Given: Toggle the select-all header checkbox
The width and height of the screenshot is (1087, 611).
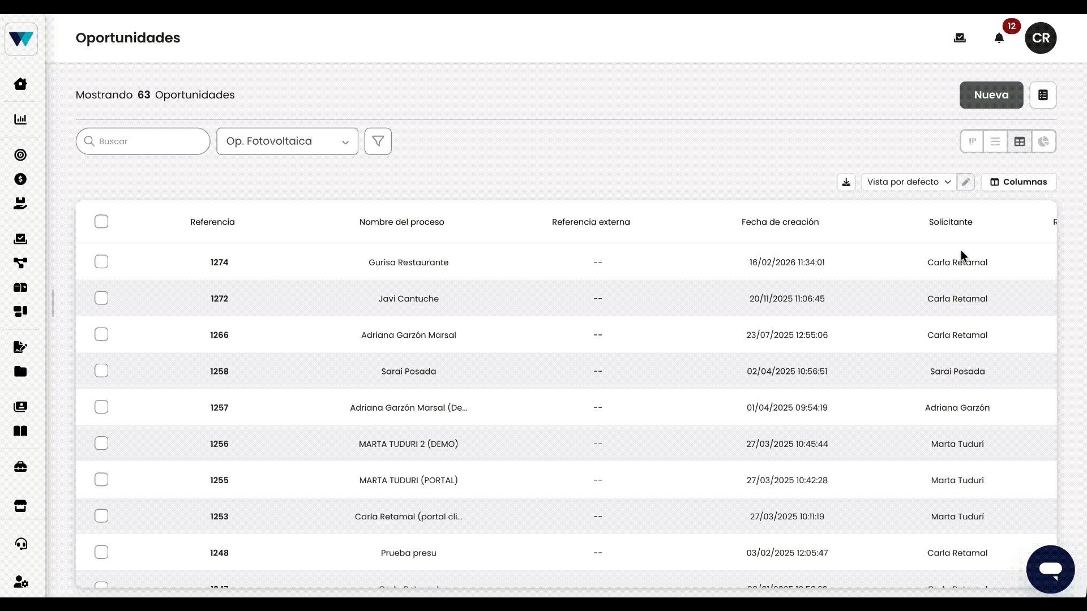Looking at the screenshot, I should click(101, 221).
